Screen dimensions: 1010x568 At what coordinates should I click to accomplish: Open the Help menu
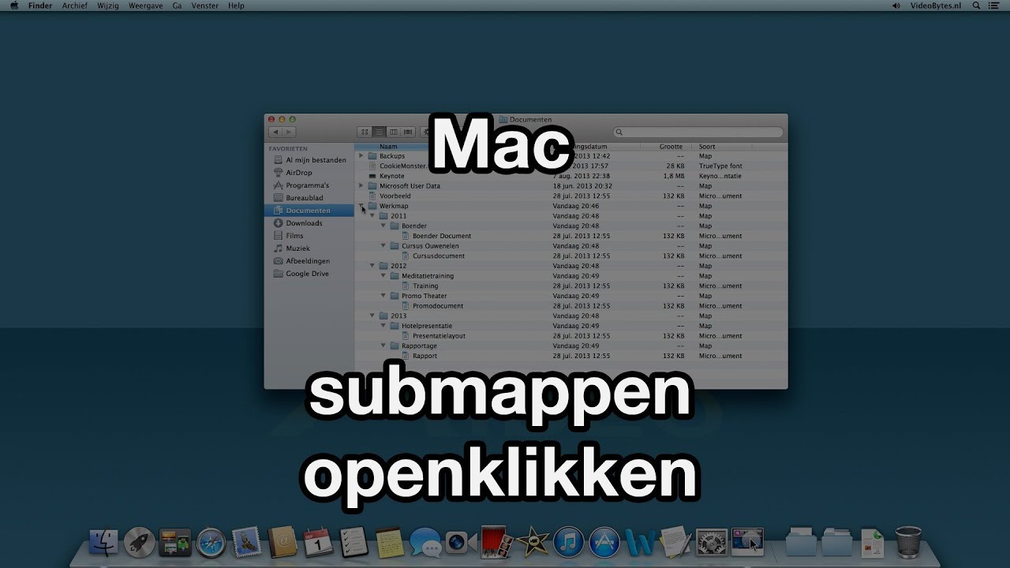[236, 6]
